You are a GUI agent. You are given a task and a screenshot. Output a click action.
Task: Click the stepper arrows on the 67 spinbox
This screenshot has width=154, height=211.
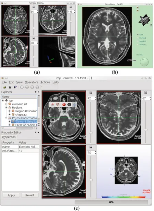(x=150, y=98)
